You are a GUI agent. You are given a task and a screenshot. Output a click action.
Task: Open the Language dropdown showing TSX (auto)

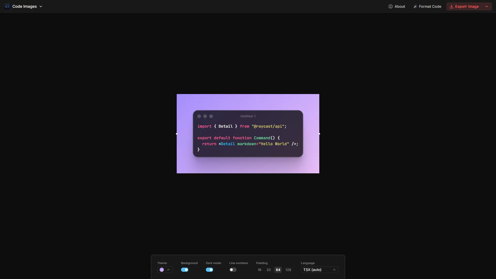[x=320, y=270]
